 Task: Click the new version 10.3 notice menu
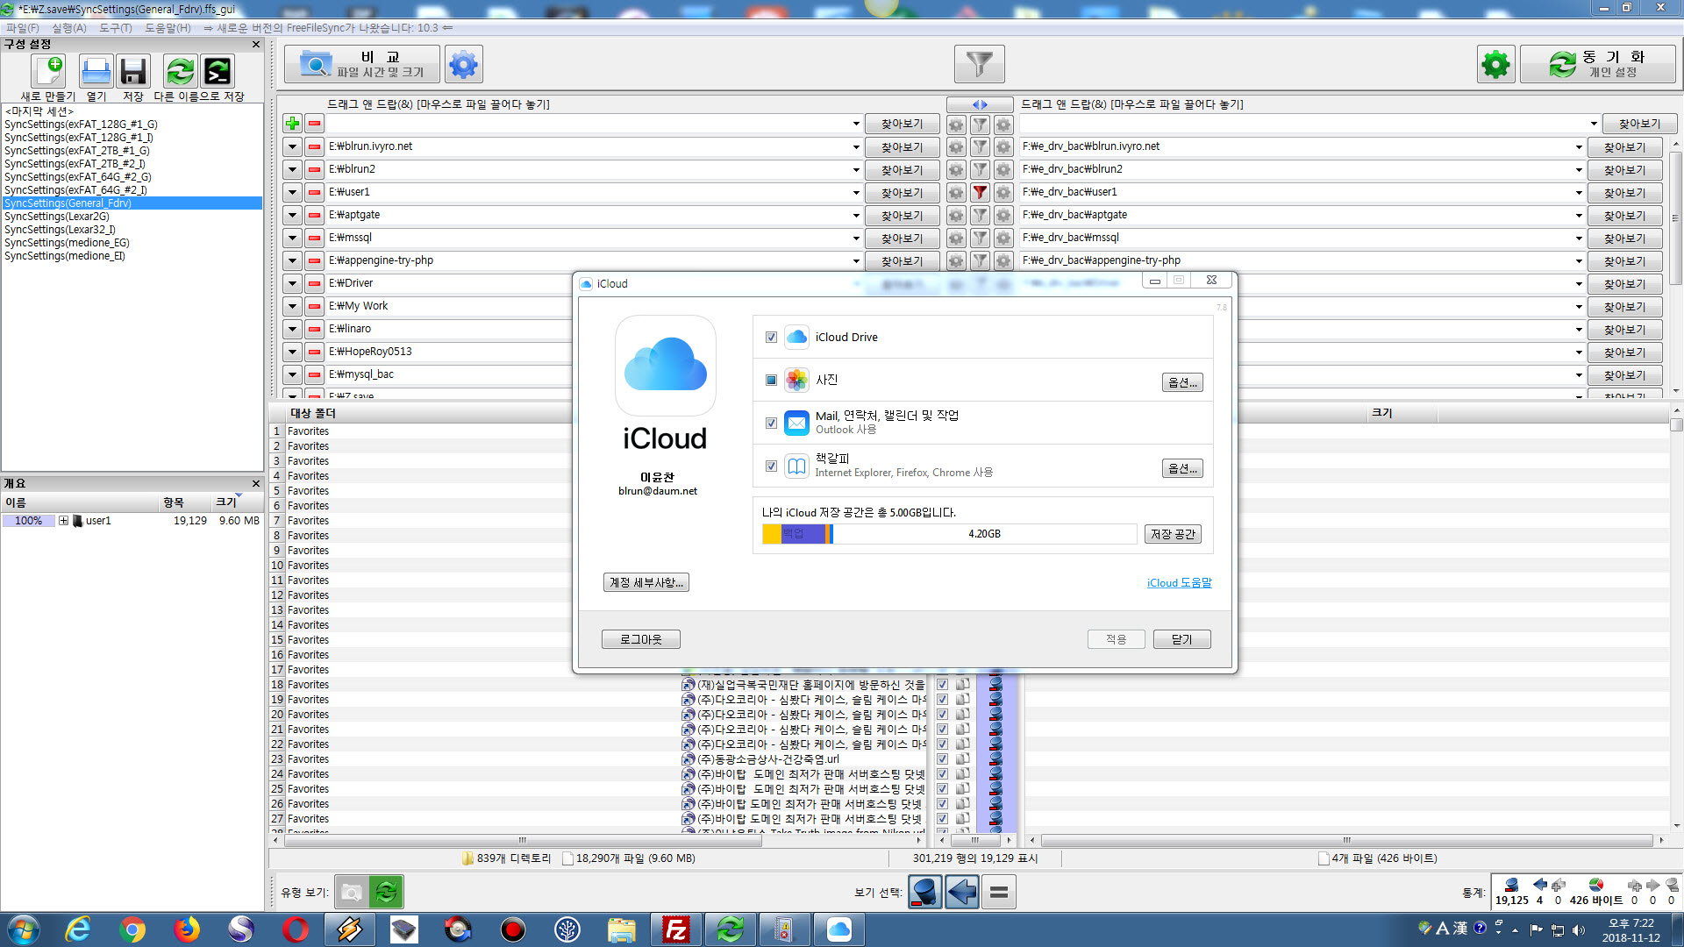click(328, 28)
